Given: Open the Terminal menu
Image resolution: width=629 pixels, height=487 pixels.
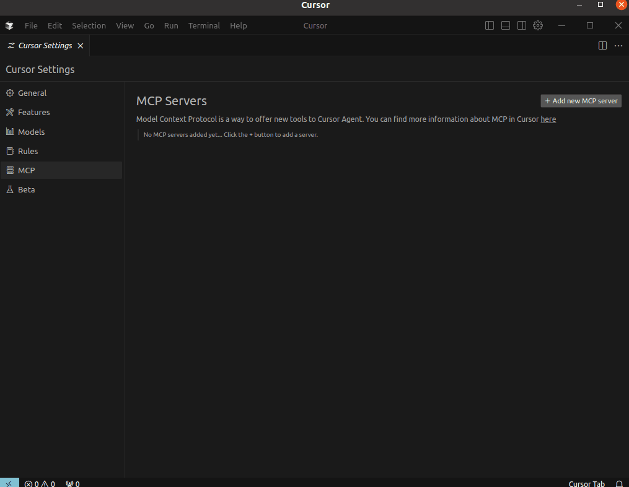Looking at the screenshot, I should (204, 25).
